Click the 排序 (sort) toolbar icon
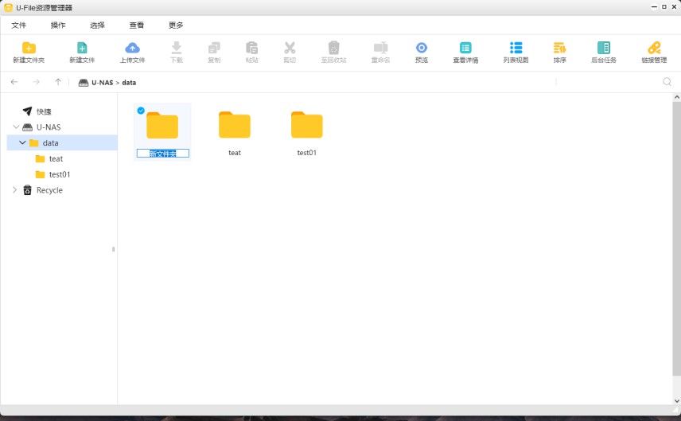 click(559, 49)
